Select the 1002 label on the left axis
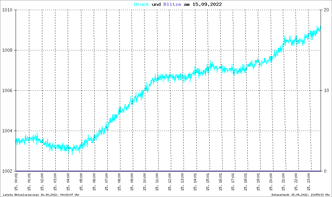Screen dimensions: 332x197 pyautogui.click(x=7, y=171)
